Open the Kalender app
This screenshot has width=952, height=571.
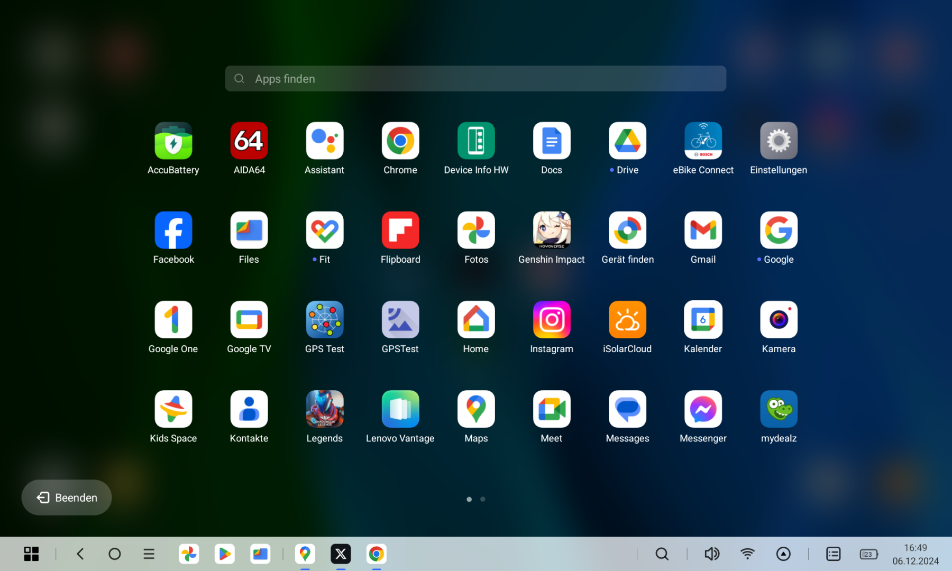click(703, 319)
